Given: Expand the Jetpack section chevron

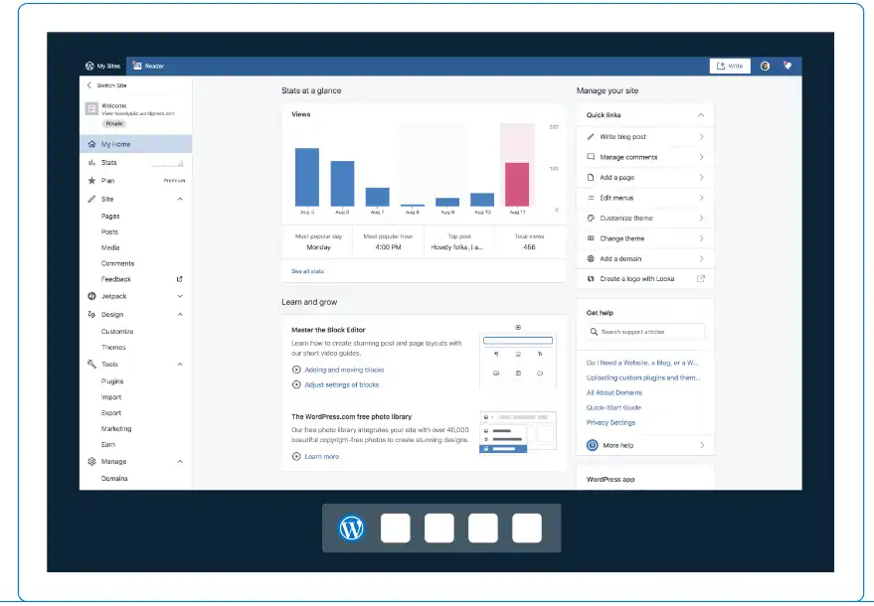Looking at the screenshot, I should click(x=180, y=296).
